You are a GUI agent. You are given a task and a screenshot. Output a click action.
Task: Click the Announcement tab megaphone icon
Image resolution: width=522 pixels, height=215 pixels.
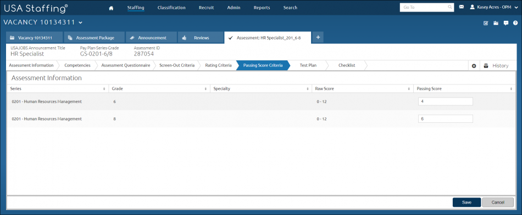click(132, 38)
